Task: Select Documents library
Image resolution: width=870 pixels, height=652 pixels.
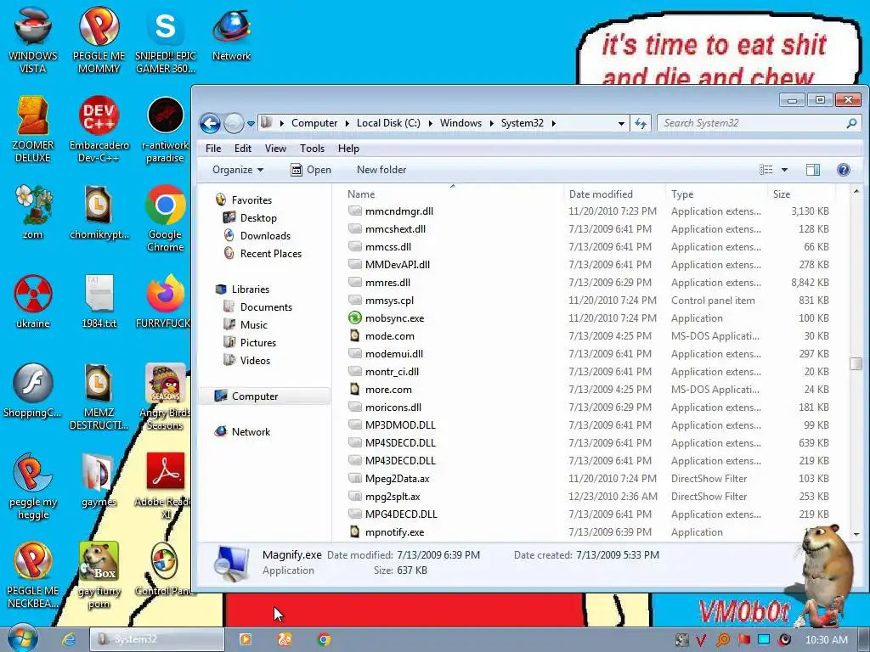Action: pos(257,307)
